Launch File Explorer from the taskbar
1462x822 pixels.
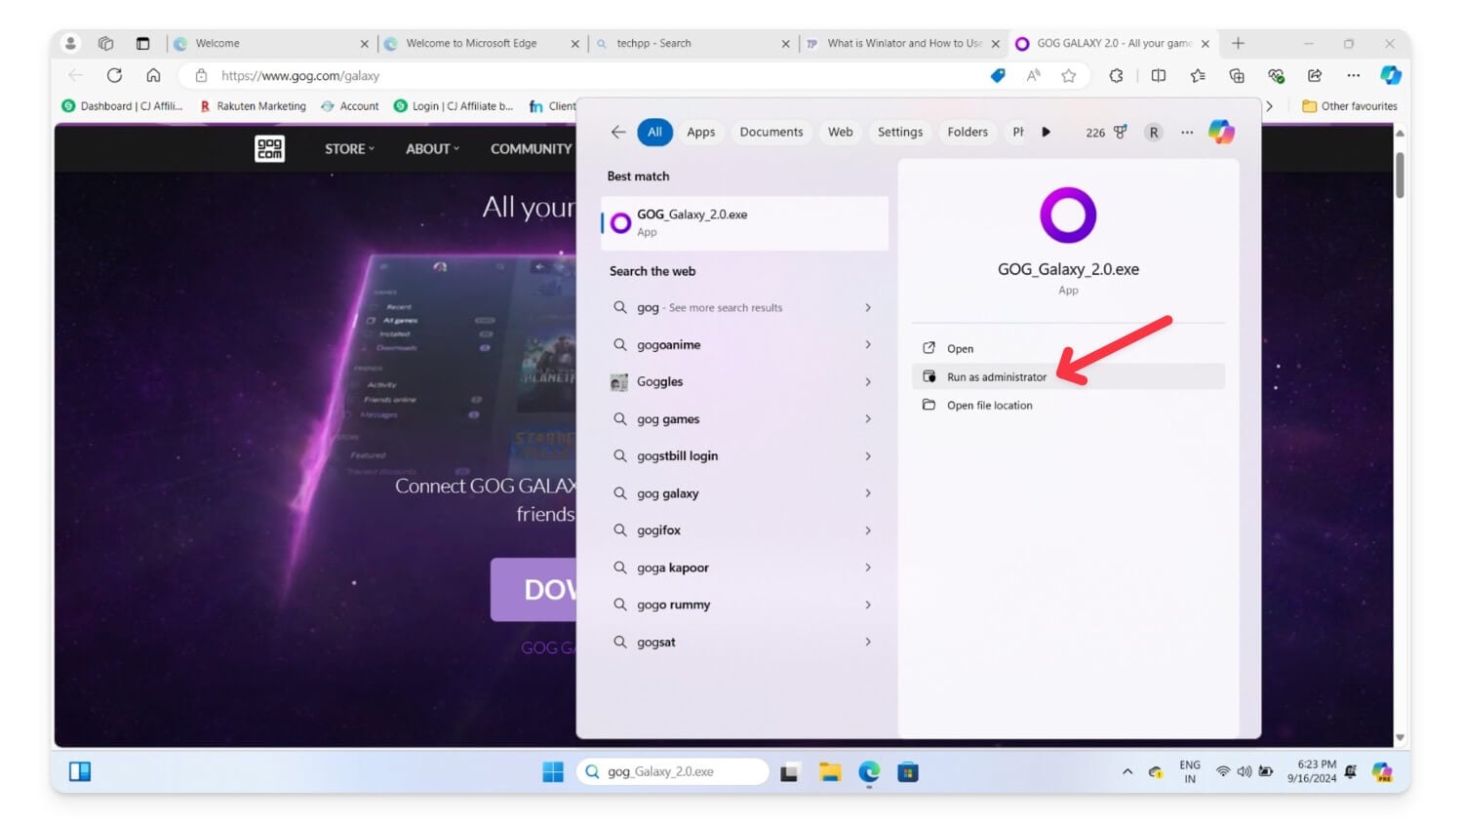[828, 771]
